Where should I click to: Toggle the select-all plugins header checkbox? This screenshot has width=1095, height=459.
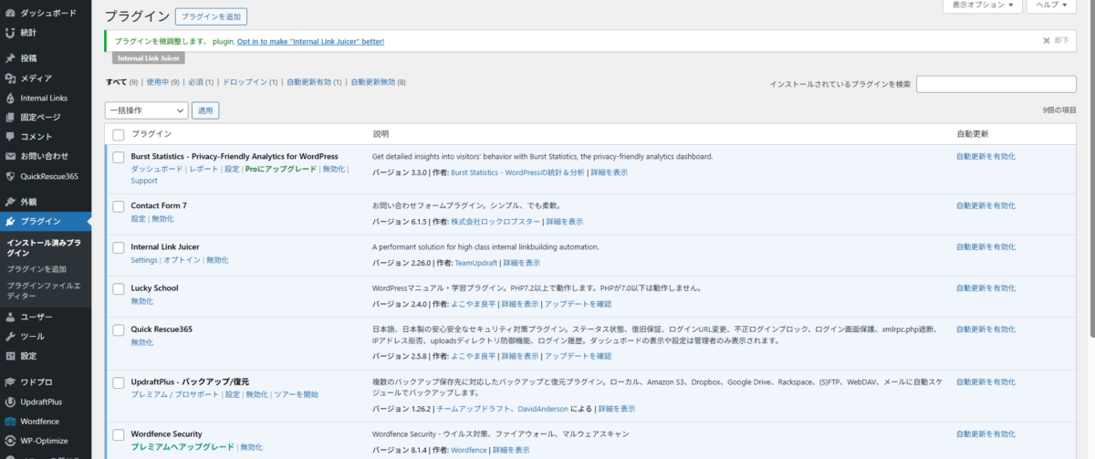point(118,134)
